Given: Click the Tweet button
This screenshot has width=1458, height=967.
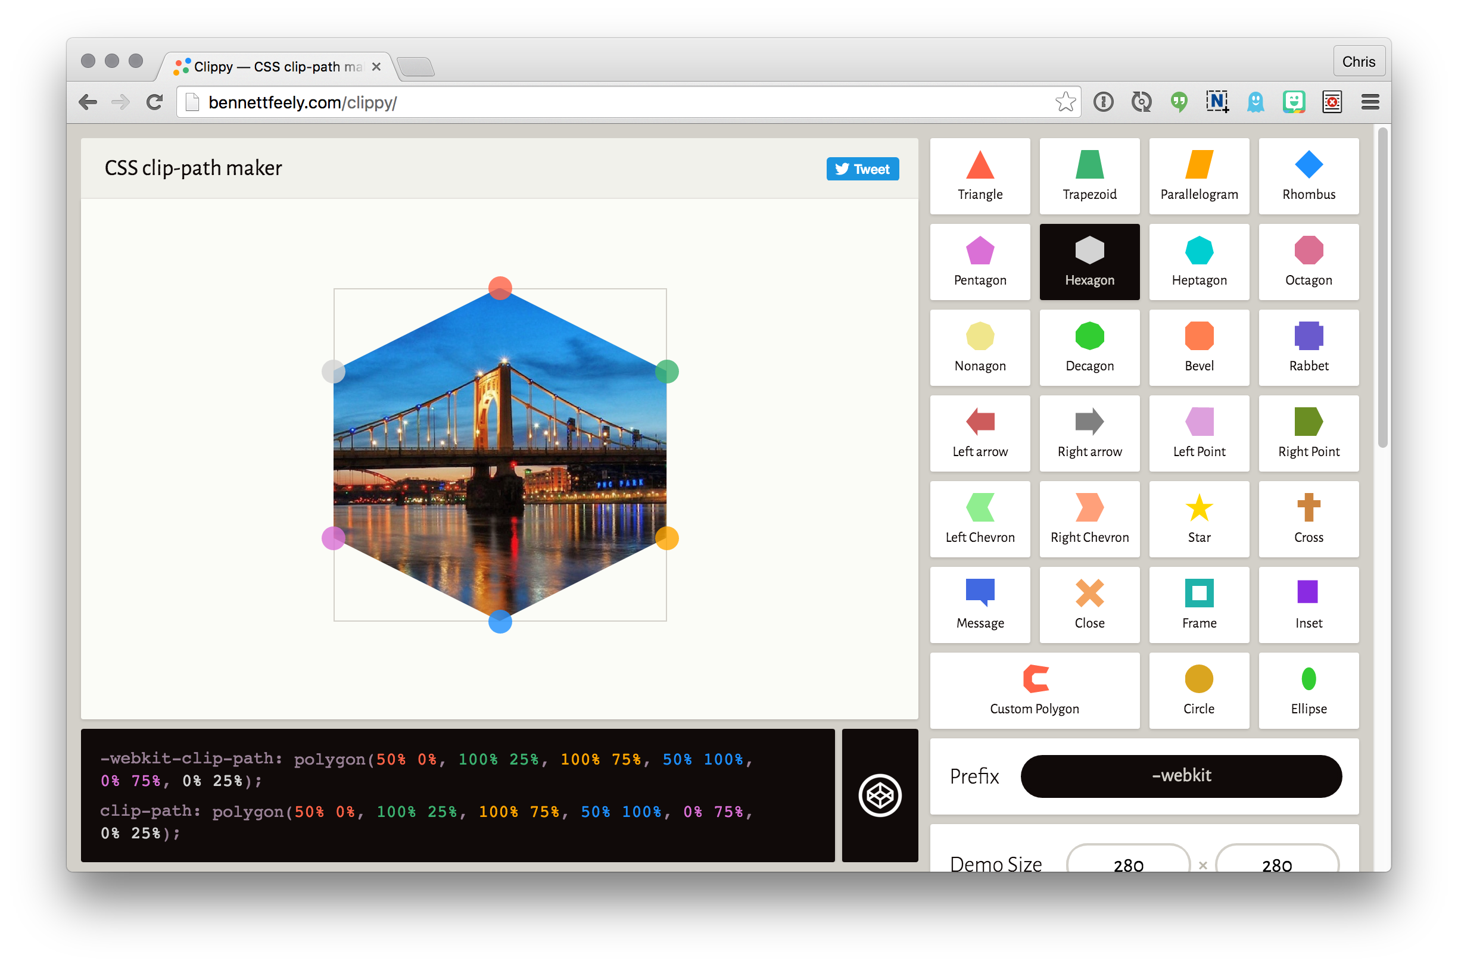Looking at the screenshot, I should coord(862,169).
